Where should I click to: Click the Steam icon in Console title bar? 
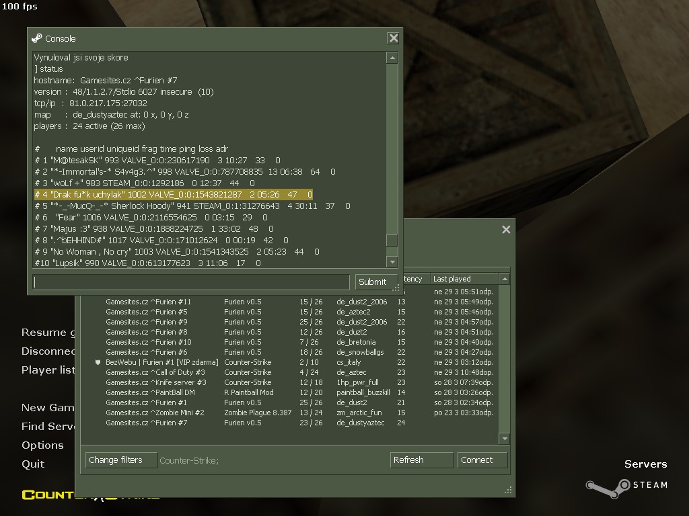click(37, 38)
